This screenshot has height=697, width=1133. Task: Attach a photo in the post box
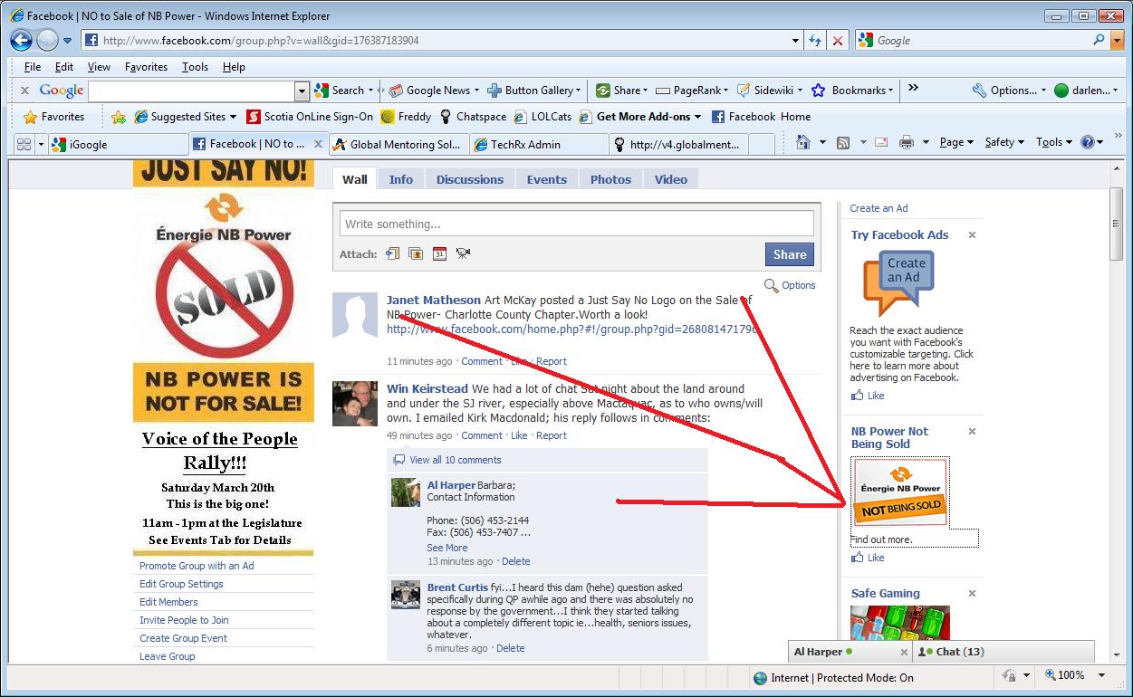[416, 254]
